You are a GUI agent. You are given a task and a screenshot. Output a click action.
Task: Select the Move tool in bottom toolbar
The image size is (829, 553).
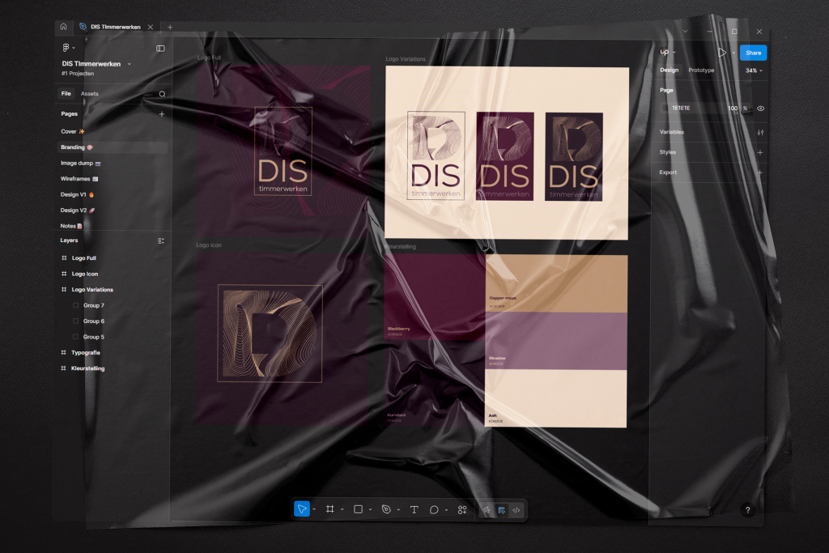click(301, 509)
